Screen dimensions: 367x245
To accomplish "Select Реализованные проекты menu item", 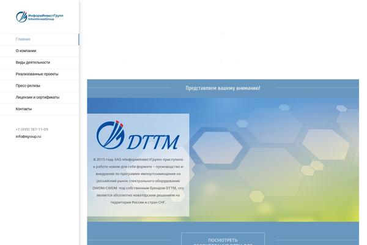I will click(37, 74).
